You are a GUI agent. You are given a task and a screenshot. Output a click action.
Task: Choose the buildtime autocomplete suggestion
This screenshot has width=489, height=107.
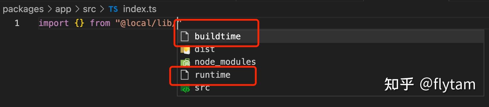(330, 36)
